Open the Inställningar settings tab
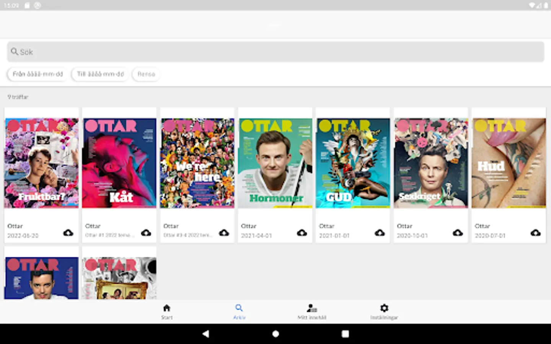 coord(384,312)
